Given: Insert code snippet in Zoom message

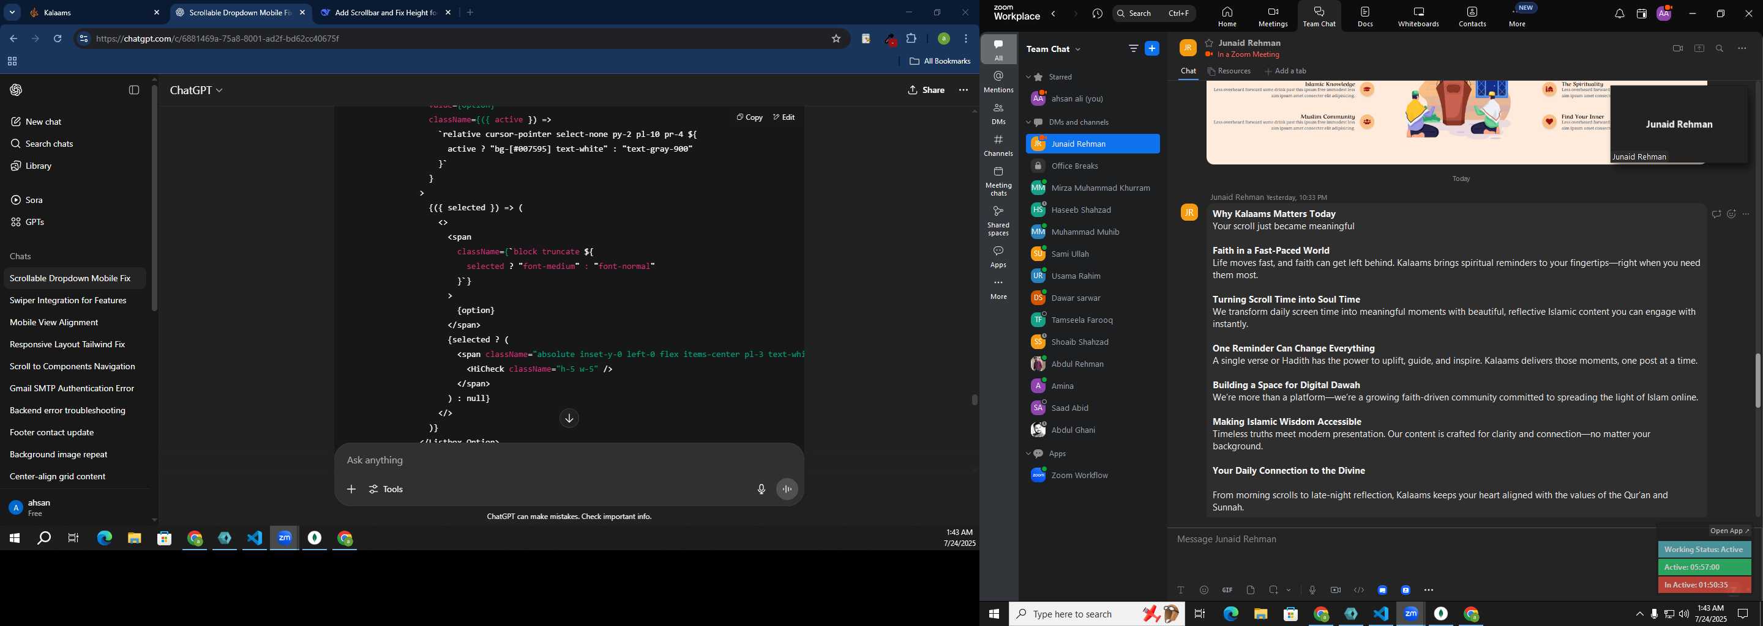Looking at the screenshot, I should (x=1358, y=590).
